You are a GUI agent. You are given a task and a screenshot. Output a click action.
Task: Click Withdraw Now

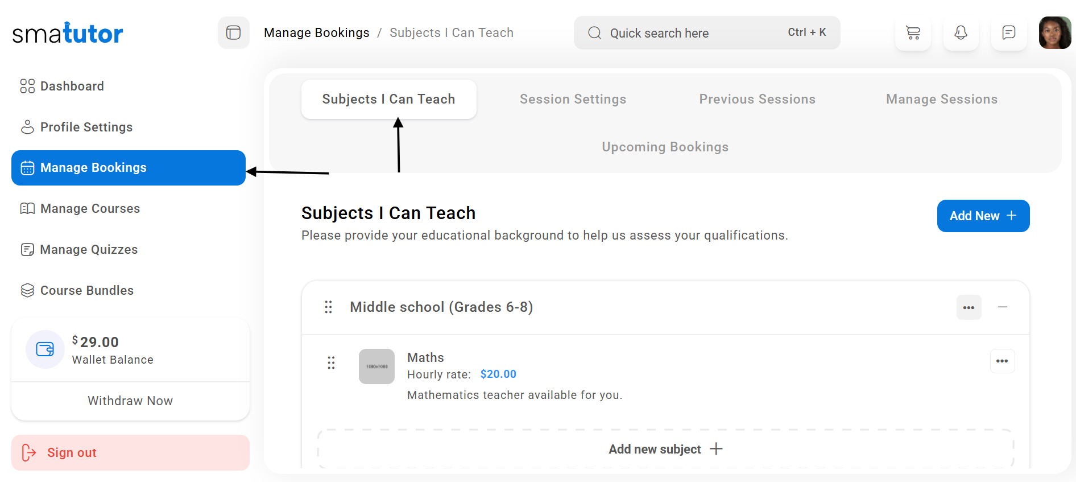tap(130, 401)
